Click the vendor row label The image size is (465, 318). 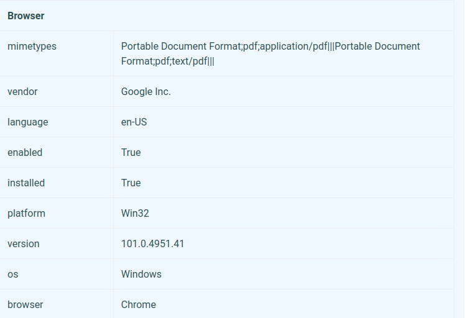[22, 92]
